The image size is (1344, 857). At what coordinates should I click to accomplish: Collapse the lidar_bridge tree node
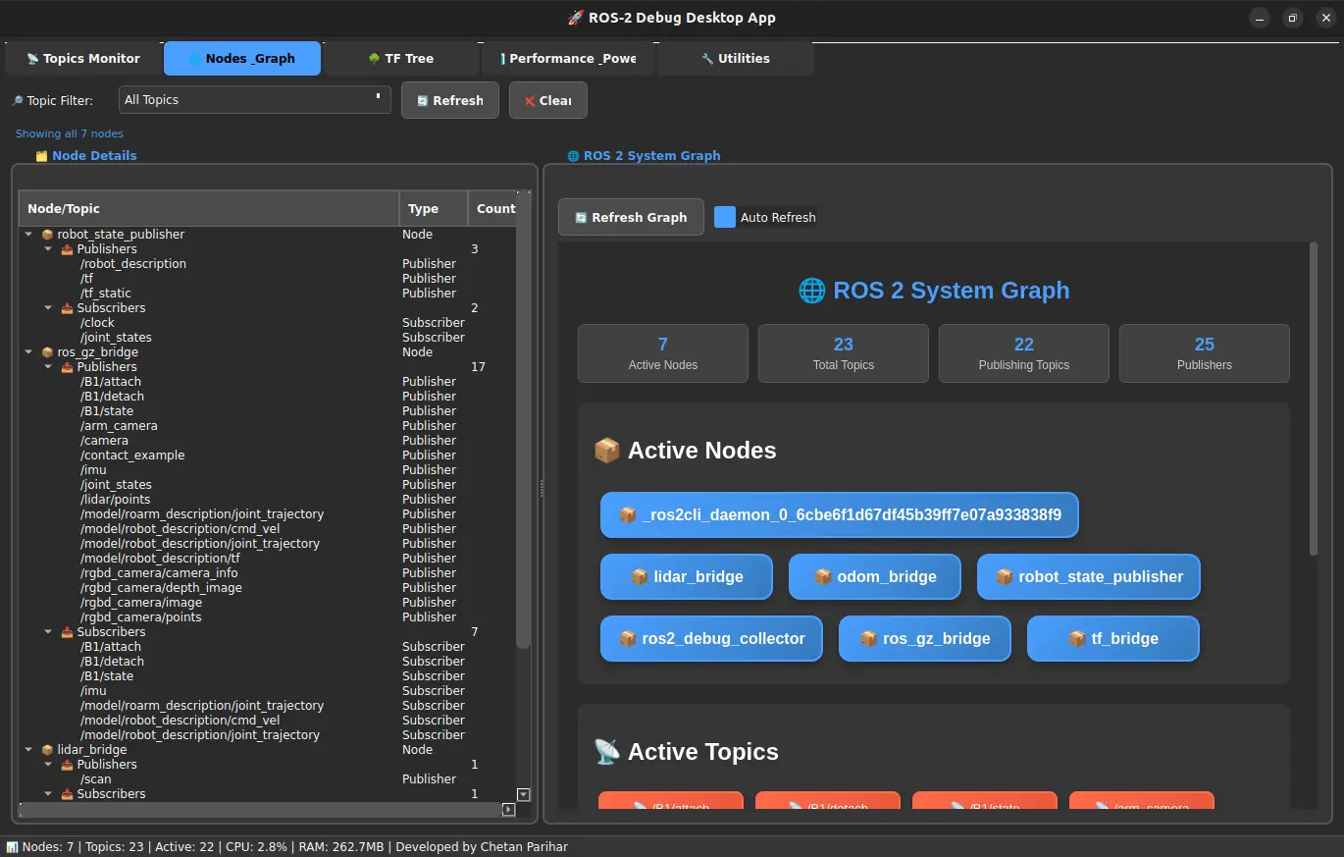tap(28, 750)
